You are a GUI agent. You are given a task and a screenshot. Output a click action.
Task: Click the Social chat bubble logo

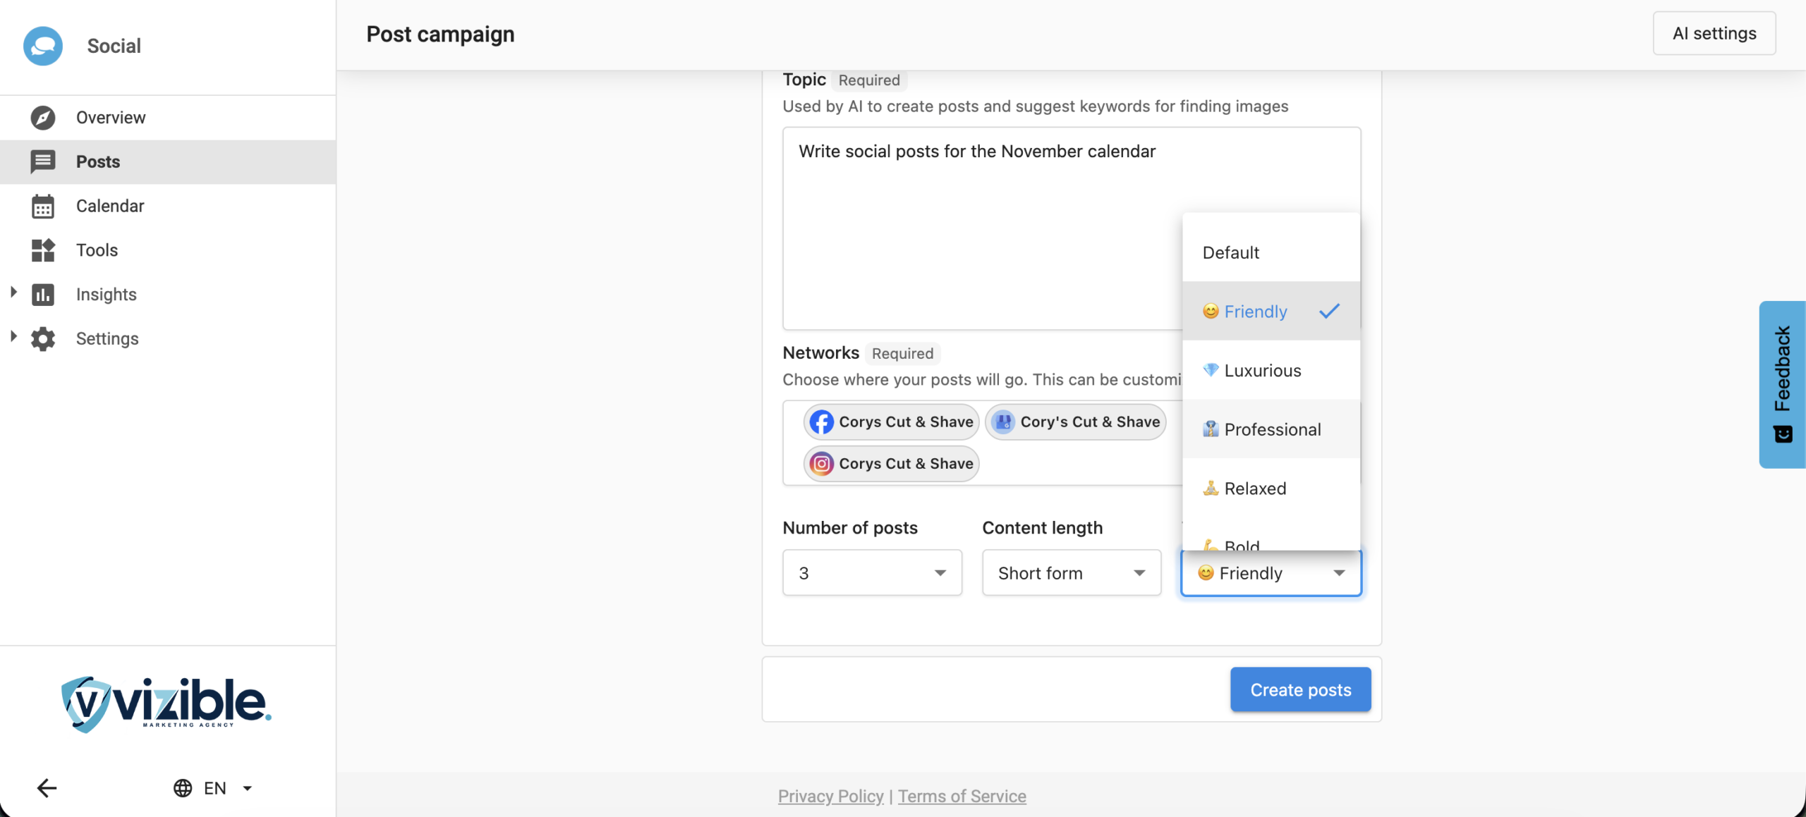coord(43,46)
